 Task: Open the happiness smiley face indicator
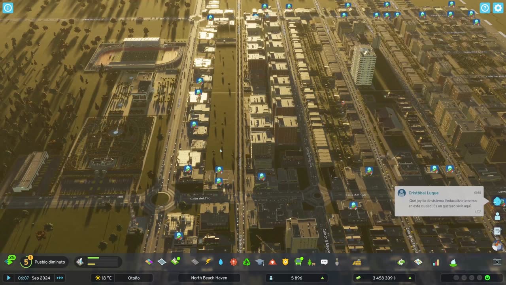coord(487,278)
